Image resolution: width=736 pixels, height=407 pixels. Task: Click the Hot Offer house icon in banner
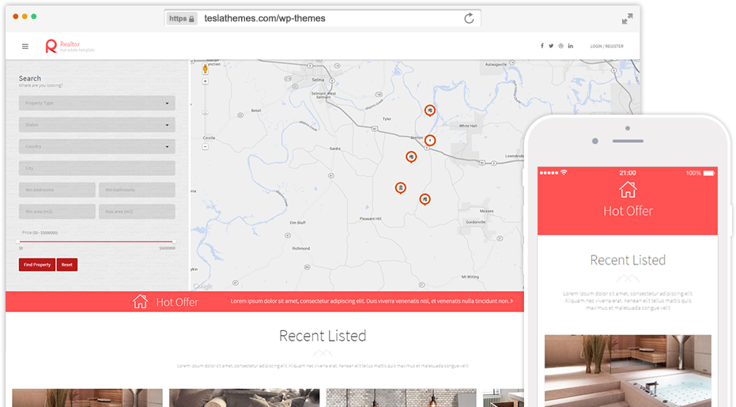(x=140, y=301)
